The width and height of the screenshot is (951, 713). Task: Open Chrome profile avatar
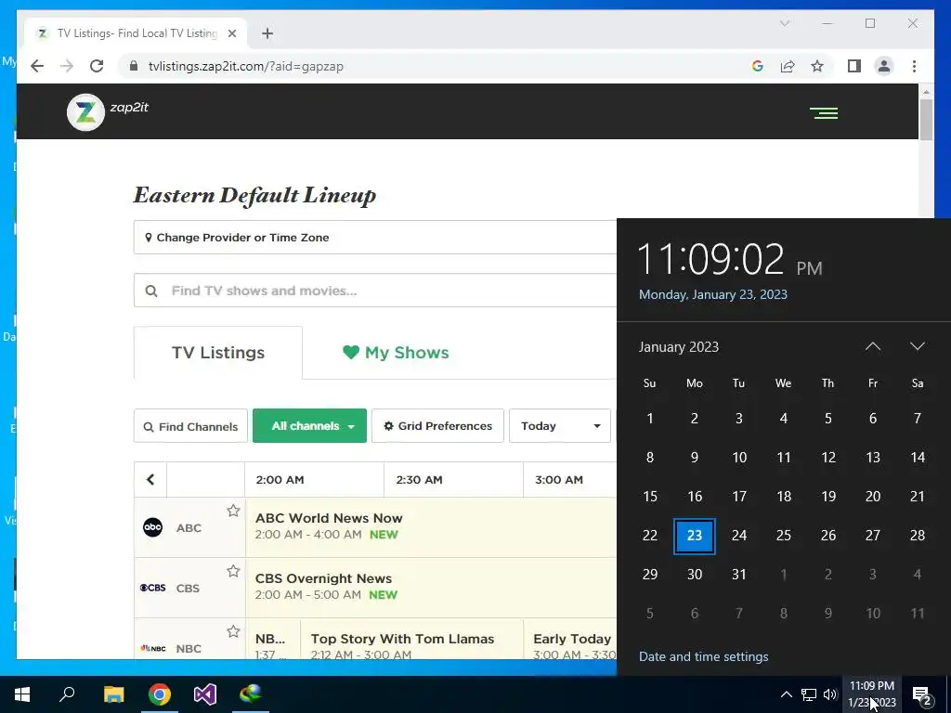point(884,66)
